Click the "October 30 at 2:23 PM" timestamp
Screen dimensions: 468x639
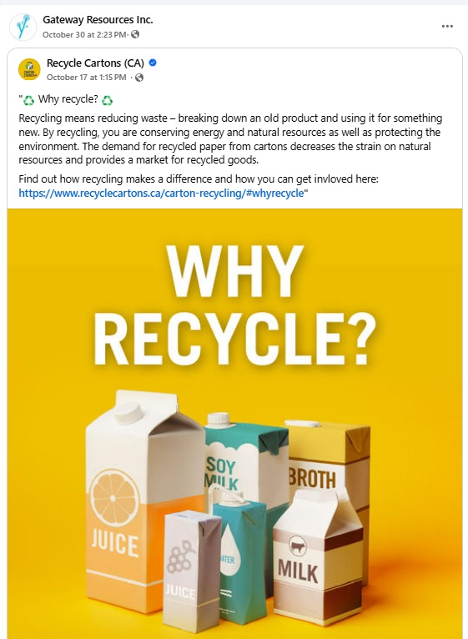pyautogui.click(x=84, y=35)
